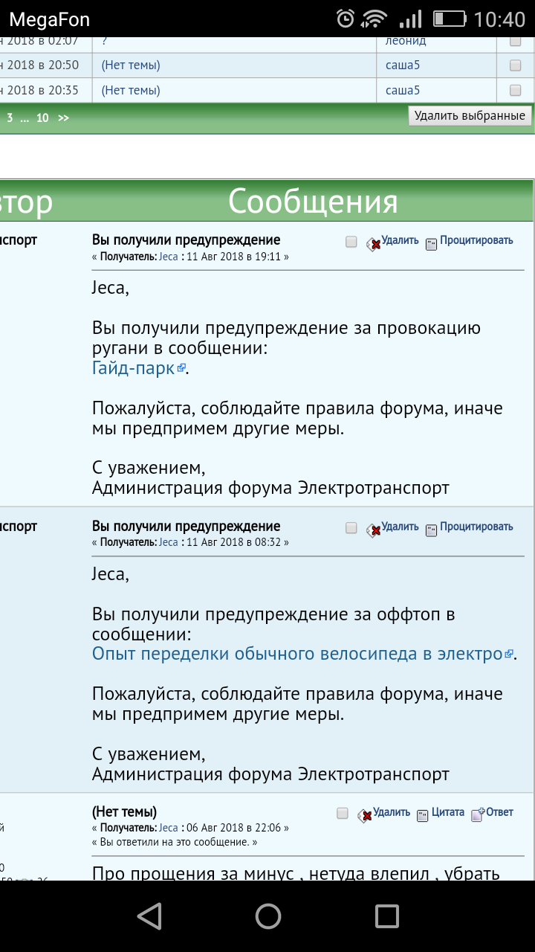Tap Android recent apps square button
535x952 pixels.
point(386,916)
